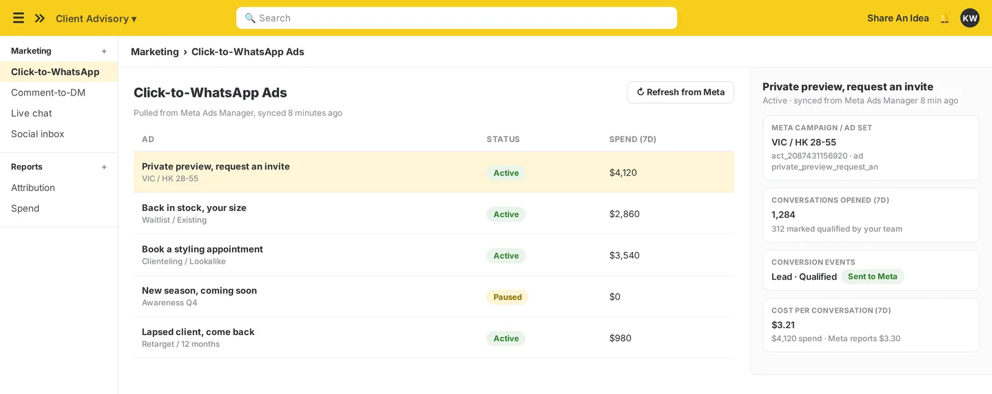Click the 'Meta reports $3.30' note
The image size is (992, 394).
864,339
